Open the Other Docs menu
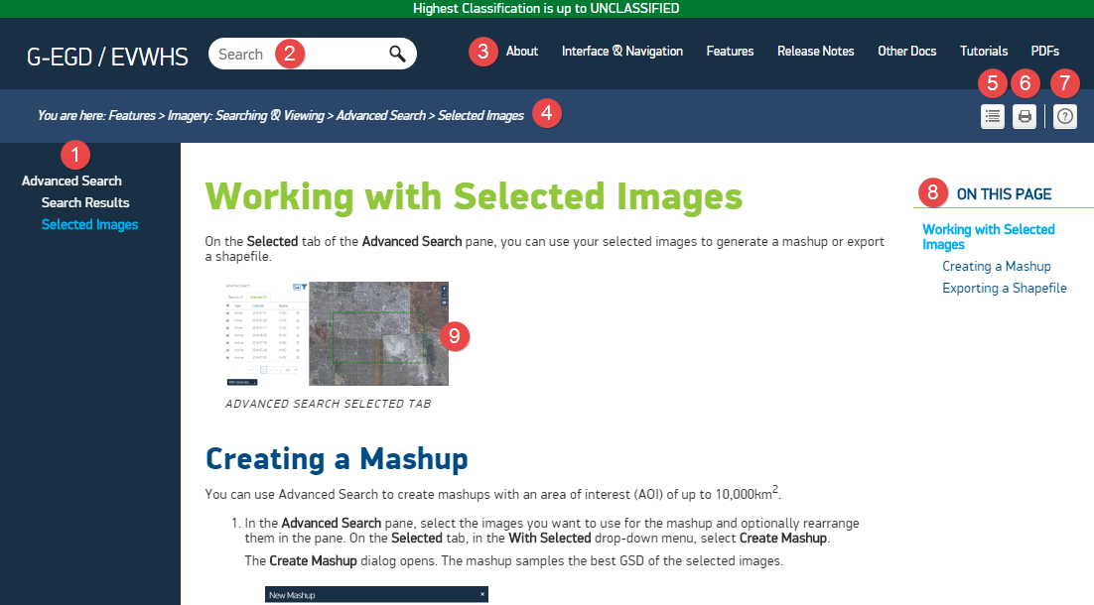1094x605 pixels. tap(908, 51)
